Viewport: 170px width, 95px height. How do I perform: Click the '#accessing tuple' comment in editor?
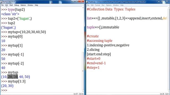tap(100, 41)
